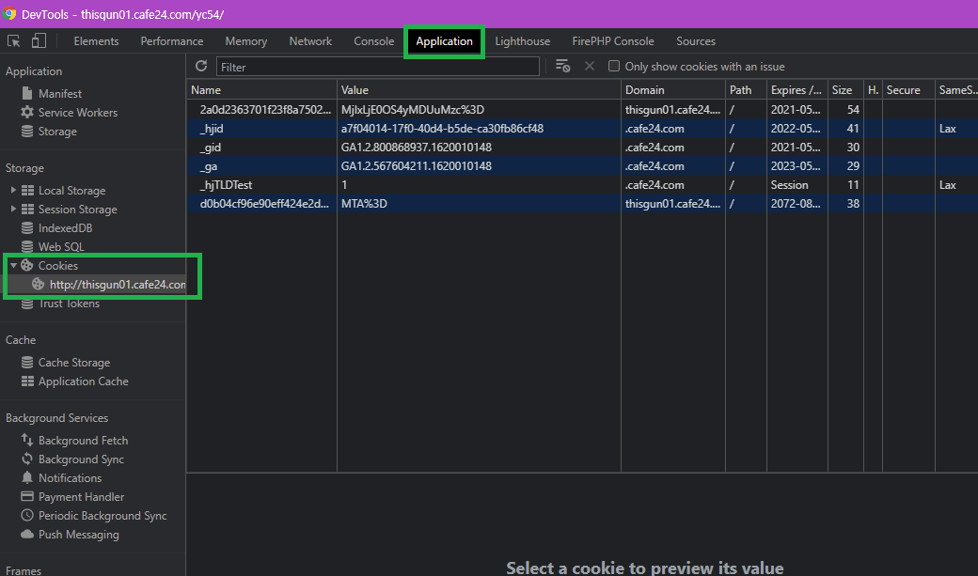Open the Service Workers panel

pyautogui.click(x=77, y=113)
